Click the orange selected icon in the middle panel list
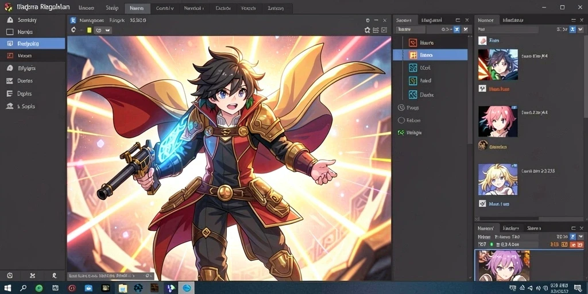The height and width of the screenshot is (294, 588). pos(413,55)
